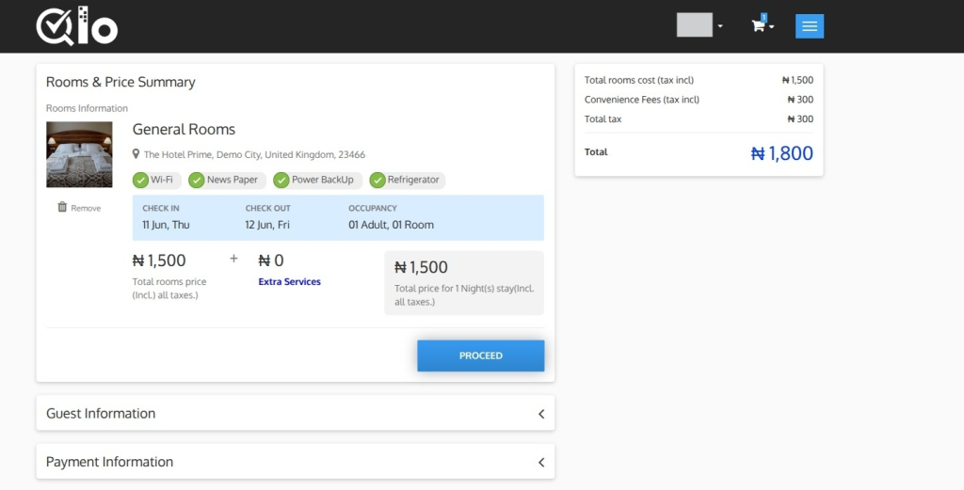
Task: Click the cart item count badge
Action: 763,17
